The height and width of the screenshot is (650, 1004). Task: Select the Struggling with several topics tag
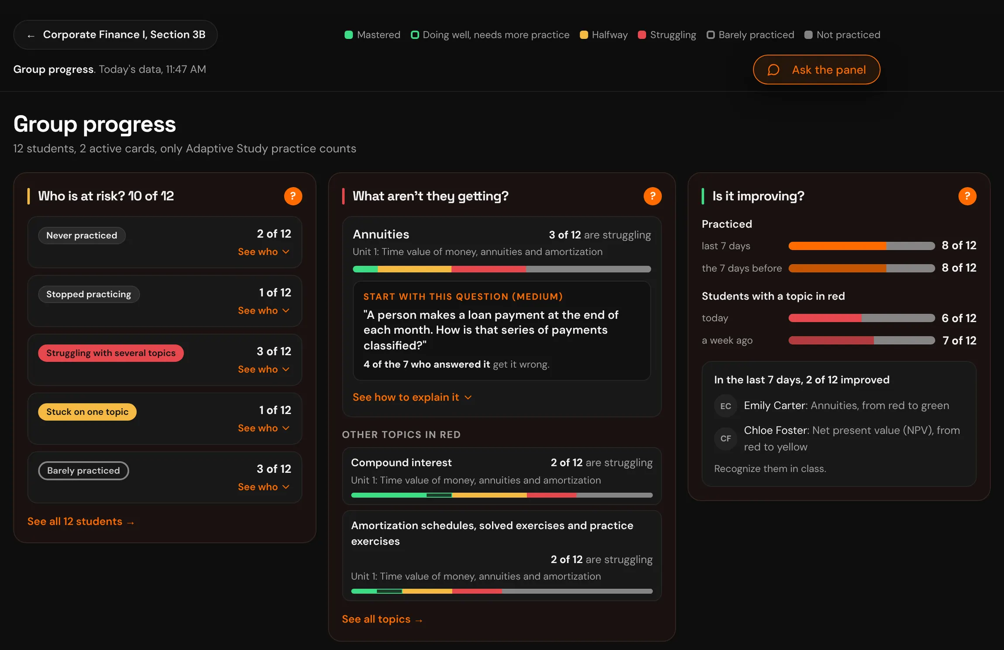coord(111,353)
